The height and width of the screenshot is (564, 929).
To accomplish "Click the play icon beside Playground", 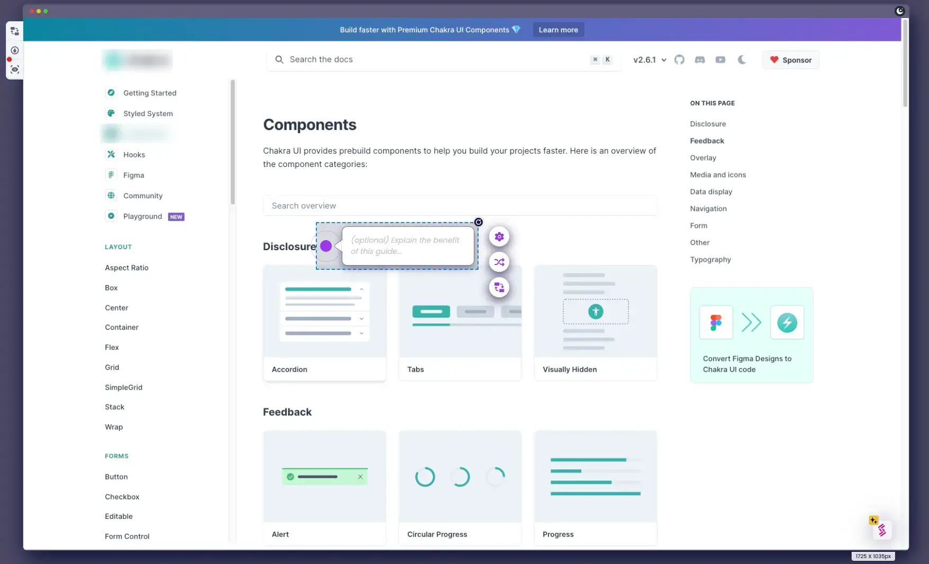I will (111, 216).
